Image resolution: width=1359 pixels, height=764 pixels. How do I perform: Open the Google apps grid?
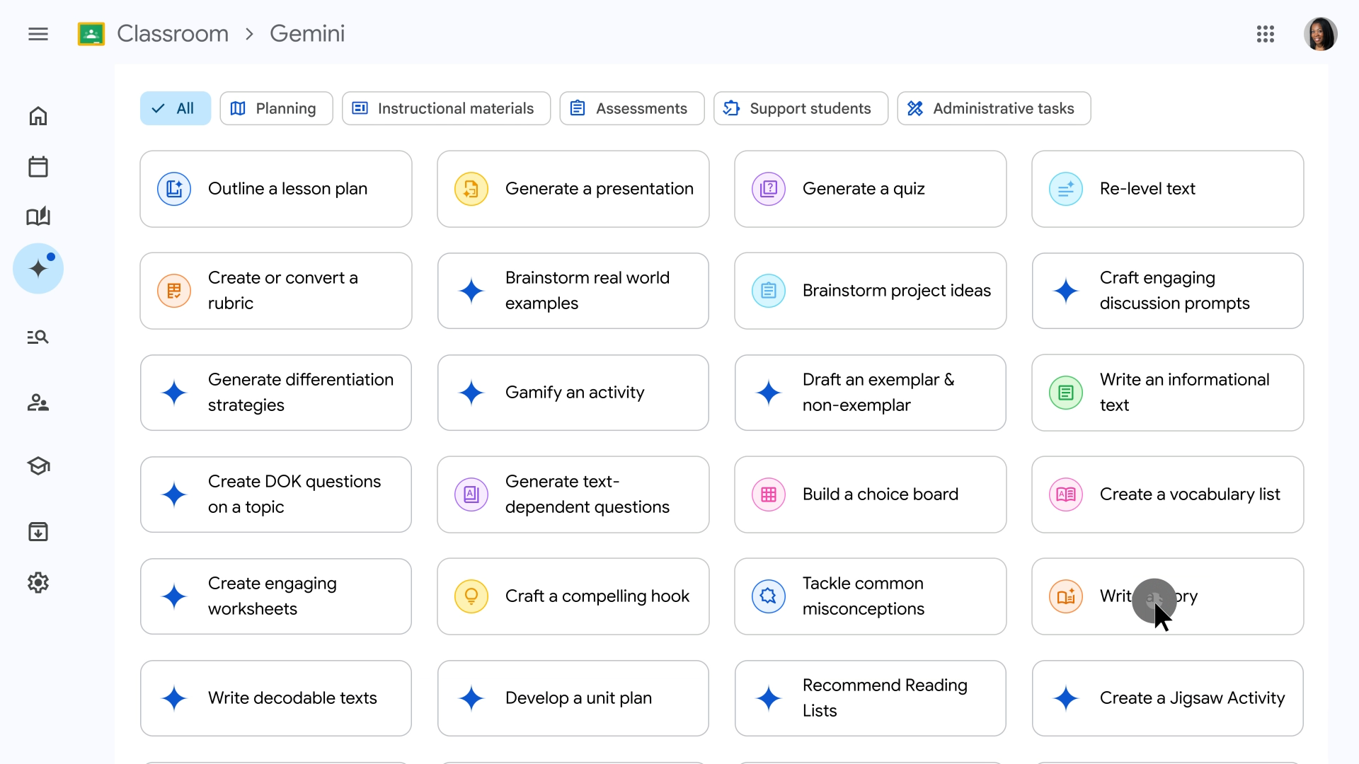click(x=1266, y=34)
